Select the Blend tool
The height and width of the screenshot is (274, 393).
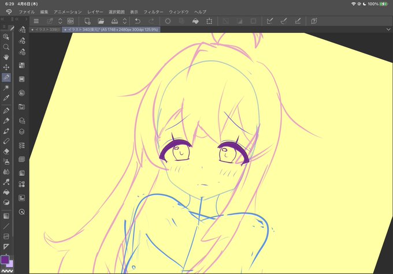(x=6, y=172)
